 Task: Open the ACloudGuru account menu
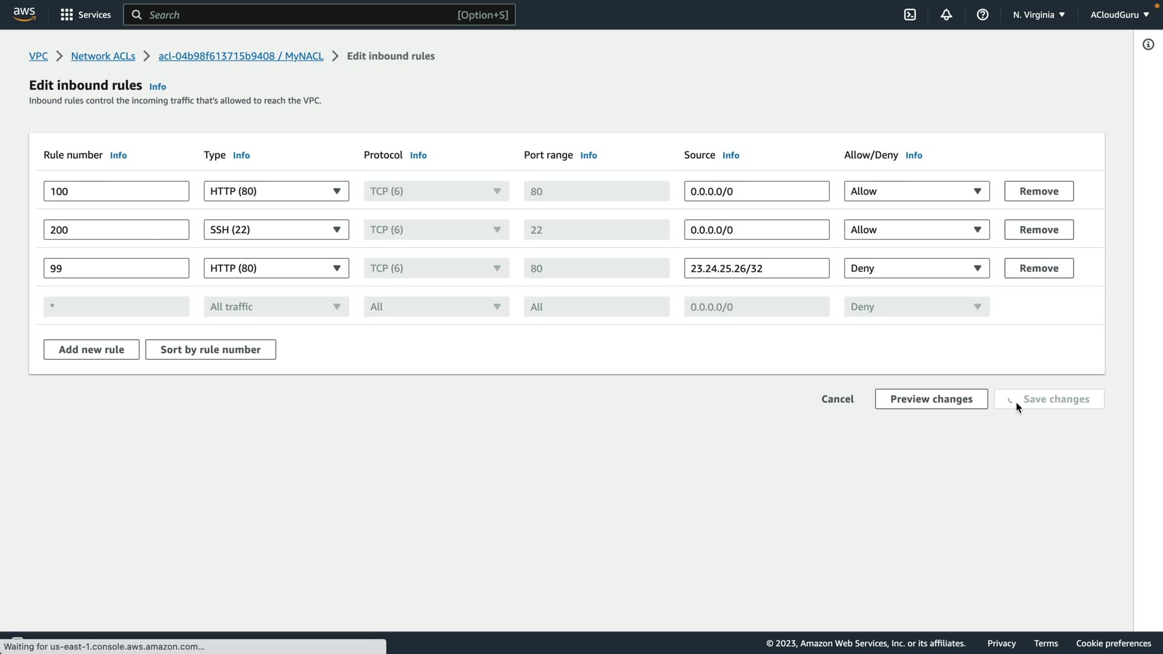[x=1119, y=15]
